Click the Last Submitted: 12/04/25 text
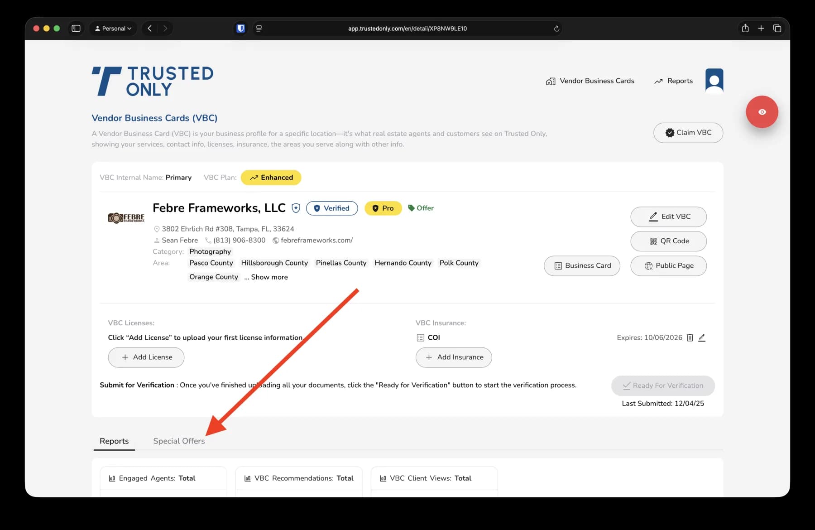This screenshot has height=530, width=815. (x=663, y=404)
